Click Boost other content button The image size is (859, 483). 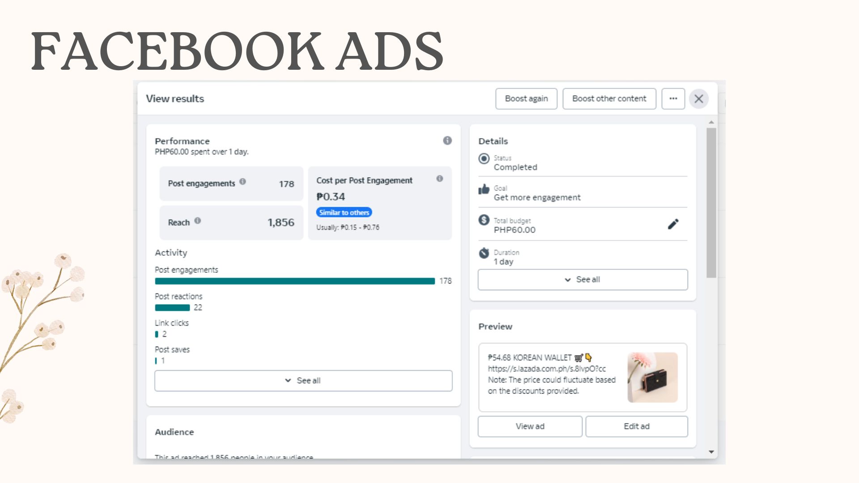pos(609,99)
